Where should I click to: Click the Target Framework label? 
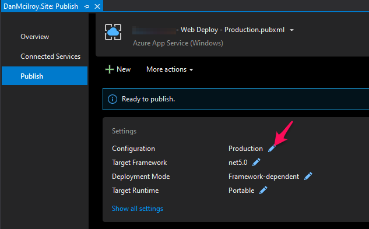[139, 163]
